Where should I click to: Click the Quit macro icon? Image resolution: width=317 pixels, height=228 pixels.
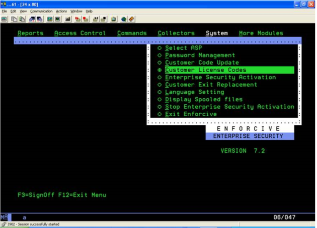point(104,19)
